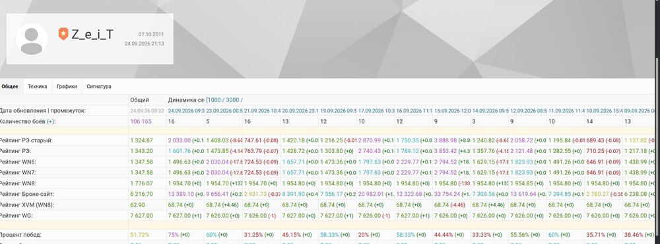Screen dimensions: 660x244
Task: Click the overall Броне-сайт value 6 216.70
Action: [x=141, y=195]
